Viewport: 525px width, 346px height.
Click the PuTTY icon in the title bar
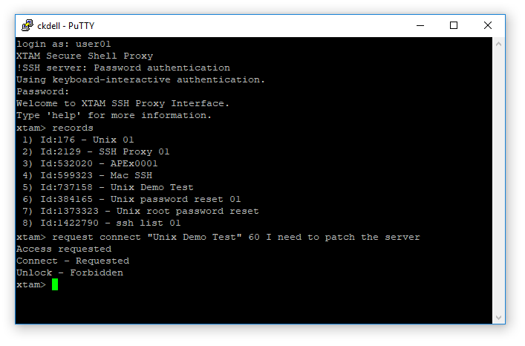(x=27, y=25)
